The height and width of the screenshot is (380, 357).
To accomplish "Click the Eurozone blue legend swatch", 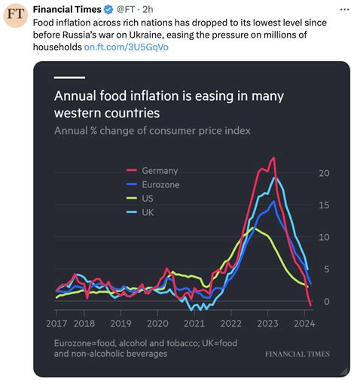I will click(132, 184).
